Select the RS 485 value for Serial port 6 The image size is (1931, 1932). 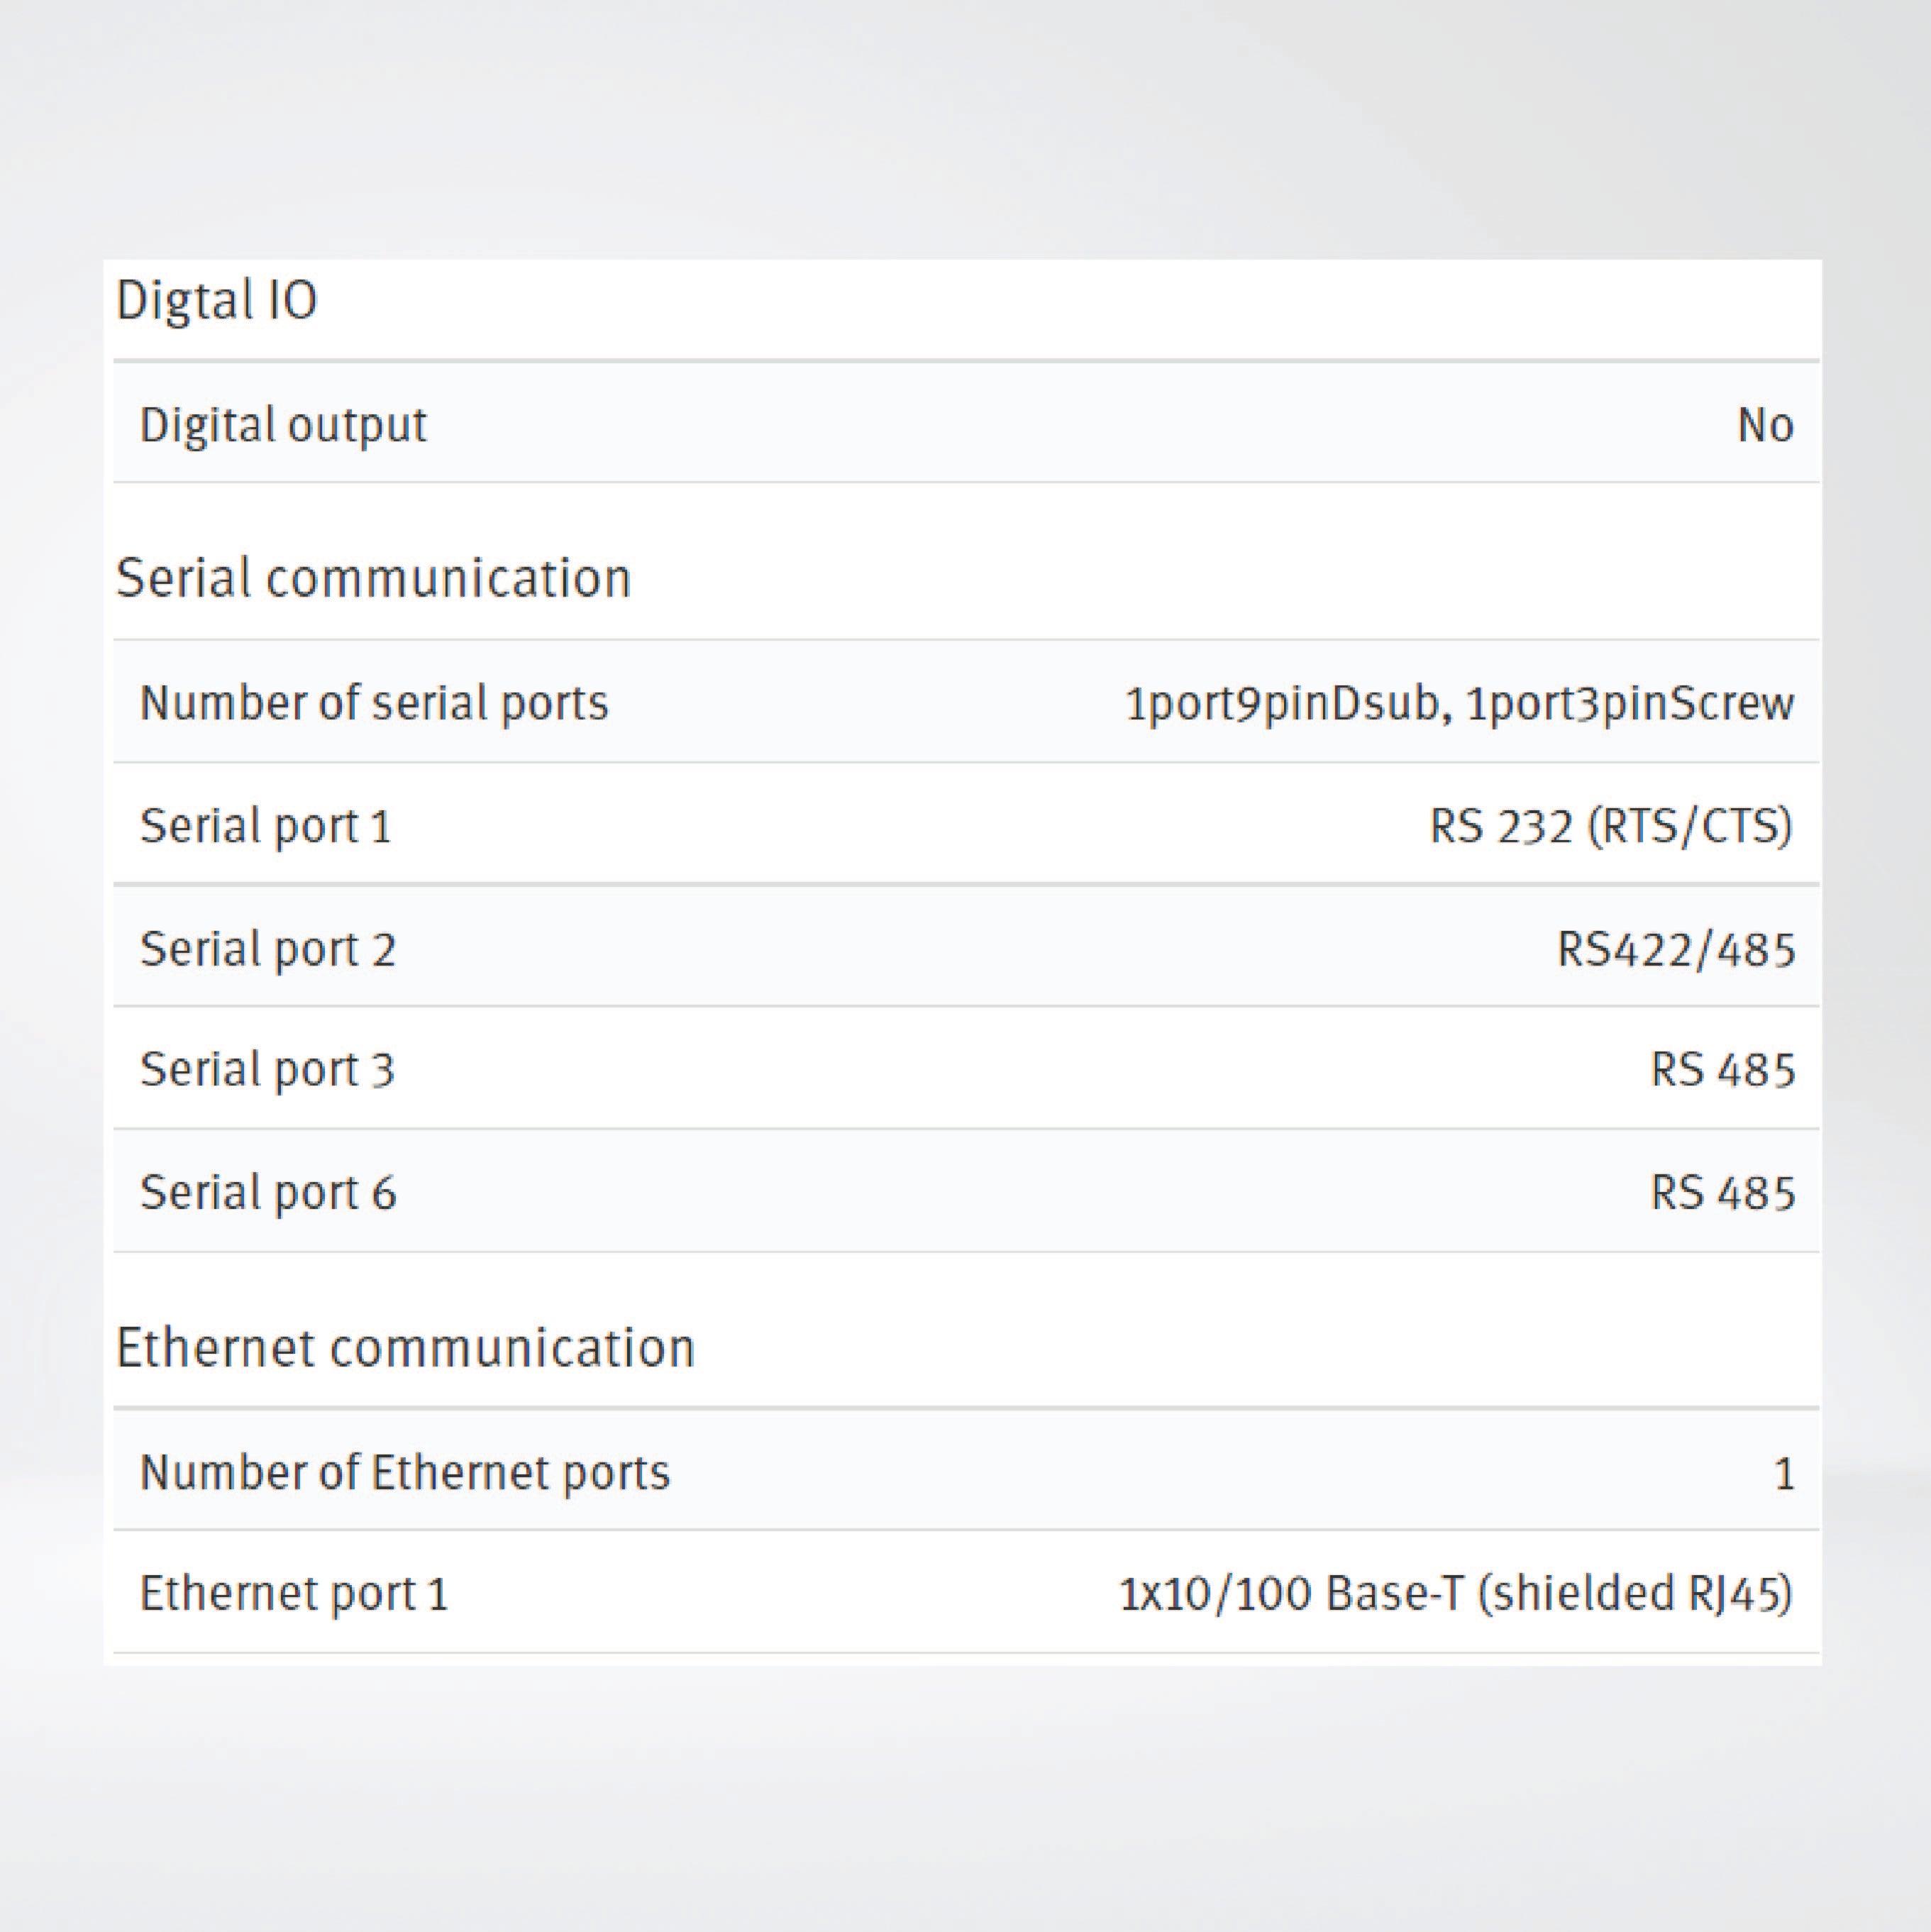click(x=1721, y=1193)
